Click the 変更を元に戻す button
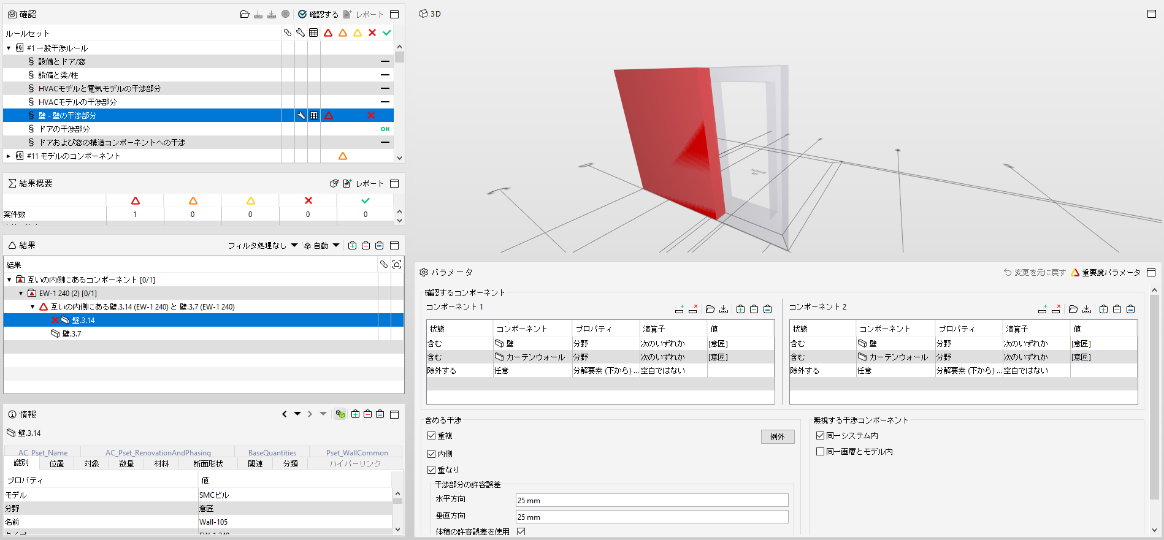1164x540 pixels. pyautogui.click(x=1035, y=272)
